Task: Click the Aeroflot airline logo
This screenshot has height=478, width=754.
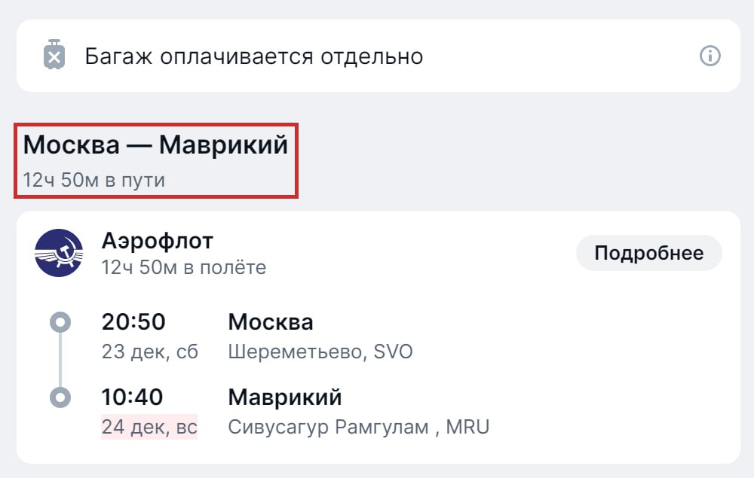Action: pyautogui.click(x=59, y=253)
